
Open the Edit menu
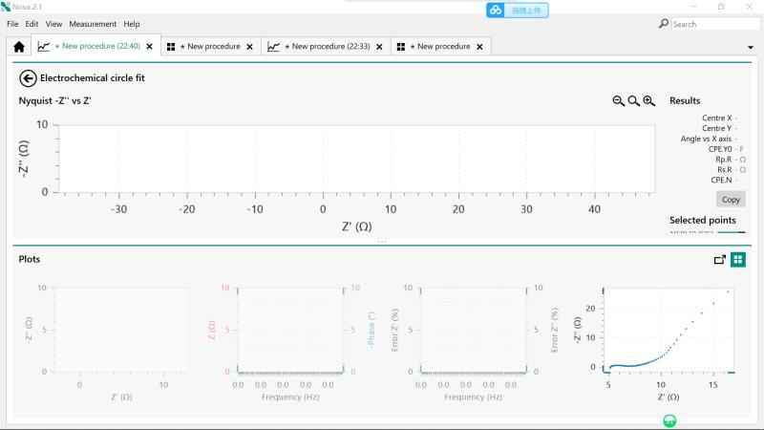32,24
